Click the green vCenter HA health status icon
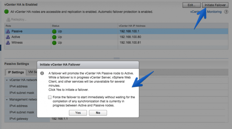 6,12
